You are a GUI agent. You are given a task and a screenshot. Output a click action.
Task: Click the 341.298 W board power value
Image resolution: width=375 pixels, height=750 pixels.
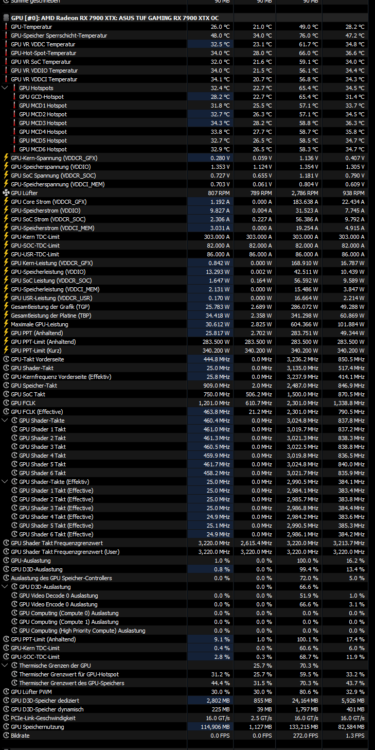pyautogui.click(x=305, y=315)
